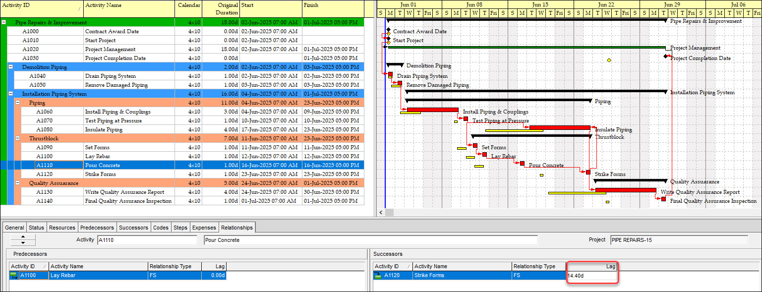This screenshot has width=762, height=292.
Task: Select the black Project Completion Date milestone diamond
Action: point(666,57)
